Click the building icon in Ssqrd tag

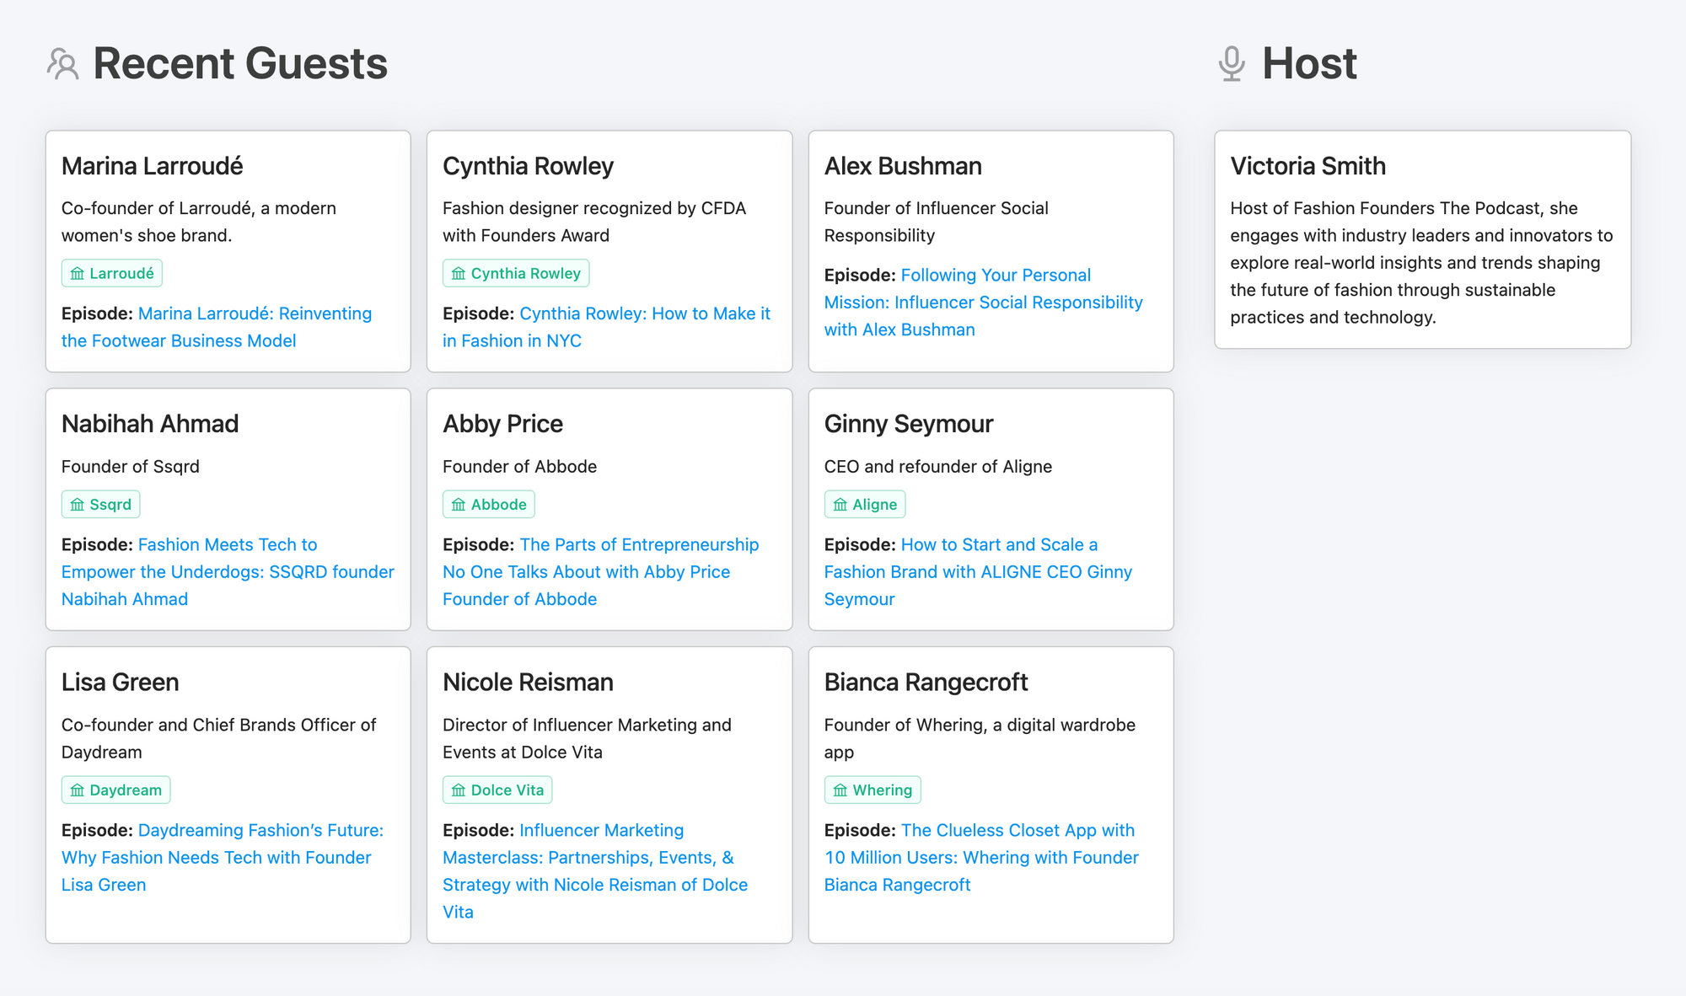78,505
